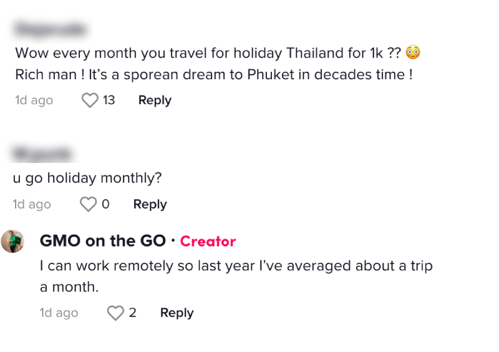Viewport: 499px width, 352px height.
Task: Select the 'I can work remotely' reply text
Action: (236, 276)
